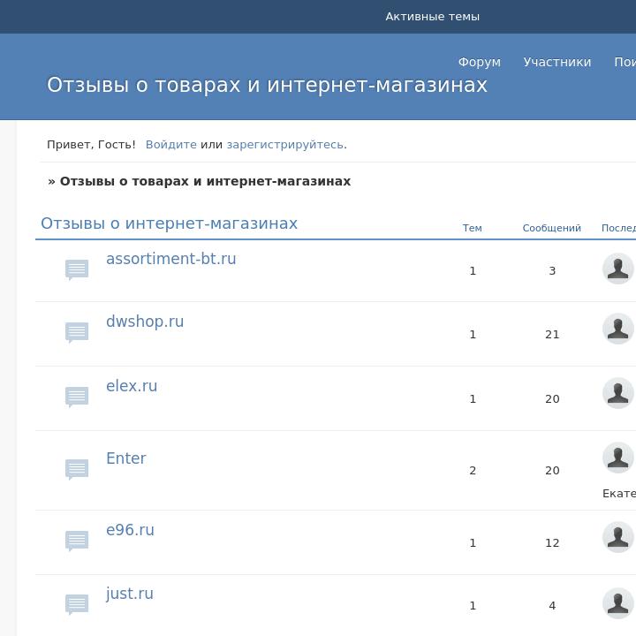
Task: Click the user avatar in the just.ru row
Action: pyautogui.click(x=618, y=603)
